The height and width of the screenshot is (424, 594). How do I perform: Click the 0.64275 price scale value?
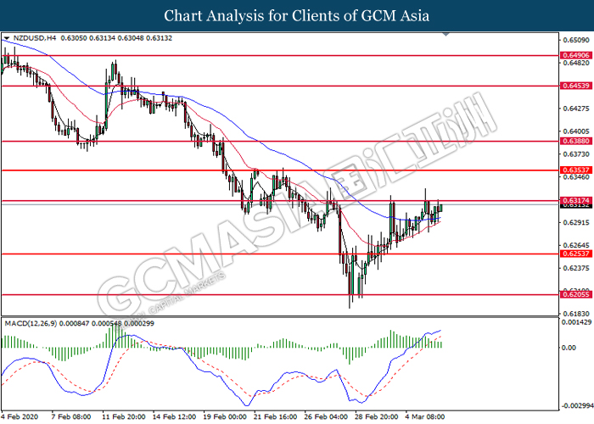point(576,109)
